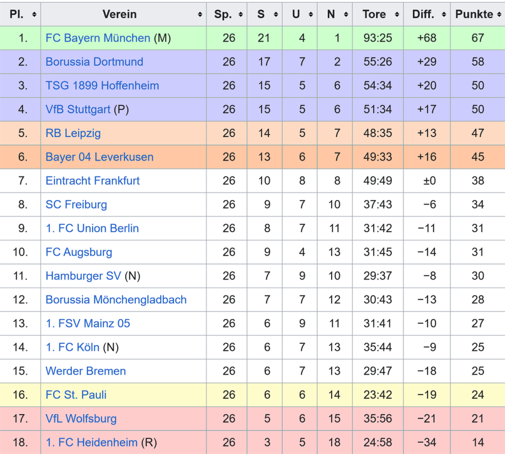Click sort arrows in Verein header

(200, 15)
